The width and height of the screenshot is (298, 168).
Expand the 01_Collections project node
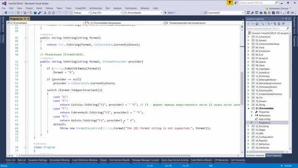(x=248, y=37)
